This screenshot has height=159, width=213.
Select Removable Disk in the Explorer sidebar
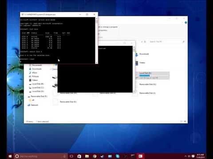click(38, 96)
